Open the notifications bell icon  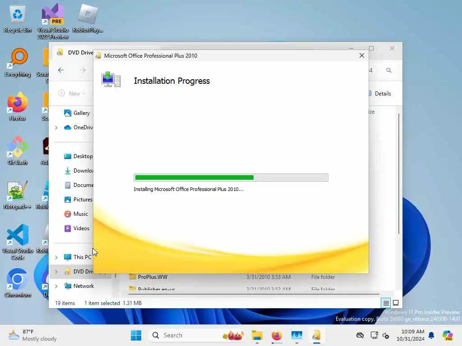pyautogui.click(x=431, y=335)
